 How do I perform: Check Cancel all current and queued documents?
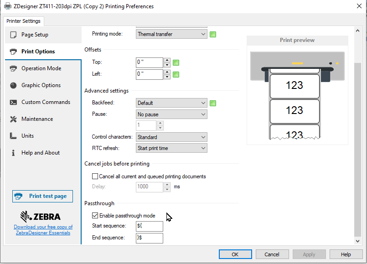[95, 176]
